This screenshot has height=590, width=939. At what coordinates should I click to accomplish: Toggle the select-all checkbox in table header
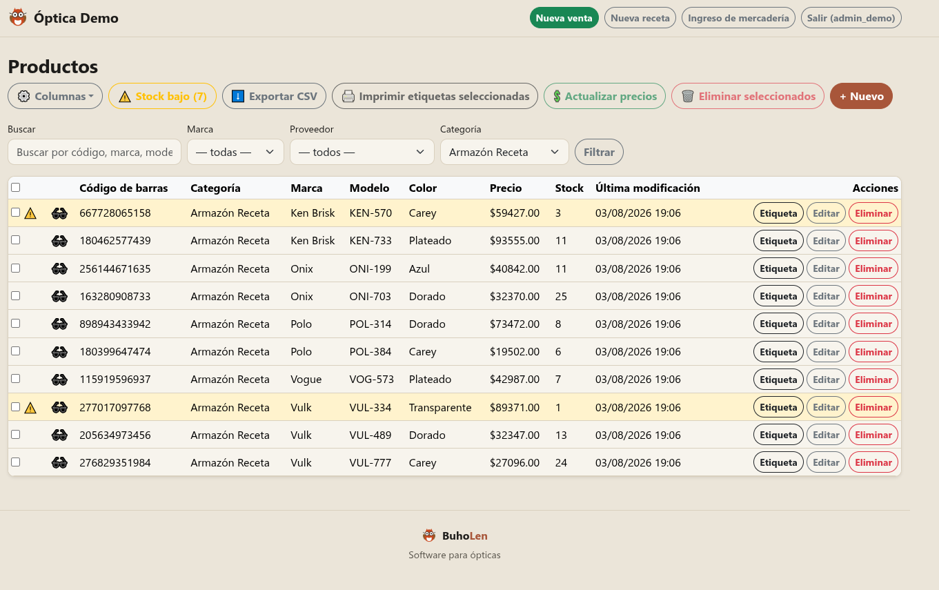pyautogui.click(x=16, y=187)
